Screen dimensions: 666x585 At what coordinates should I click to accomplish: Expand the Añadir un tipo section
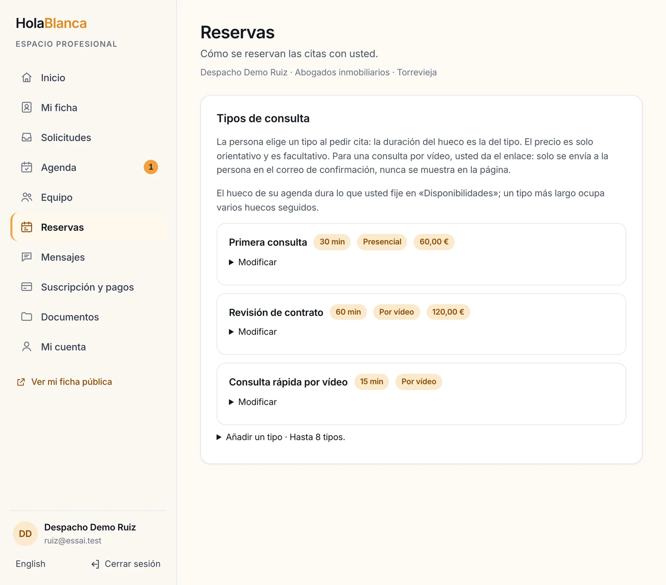click(x=281, y=437)
